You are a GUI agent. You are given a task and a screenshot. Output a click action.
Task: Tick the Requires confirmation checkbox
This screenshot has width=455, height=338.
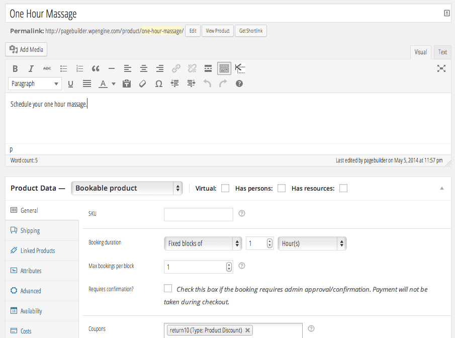tap(168, 289)
